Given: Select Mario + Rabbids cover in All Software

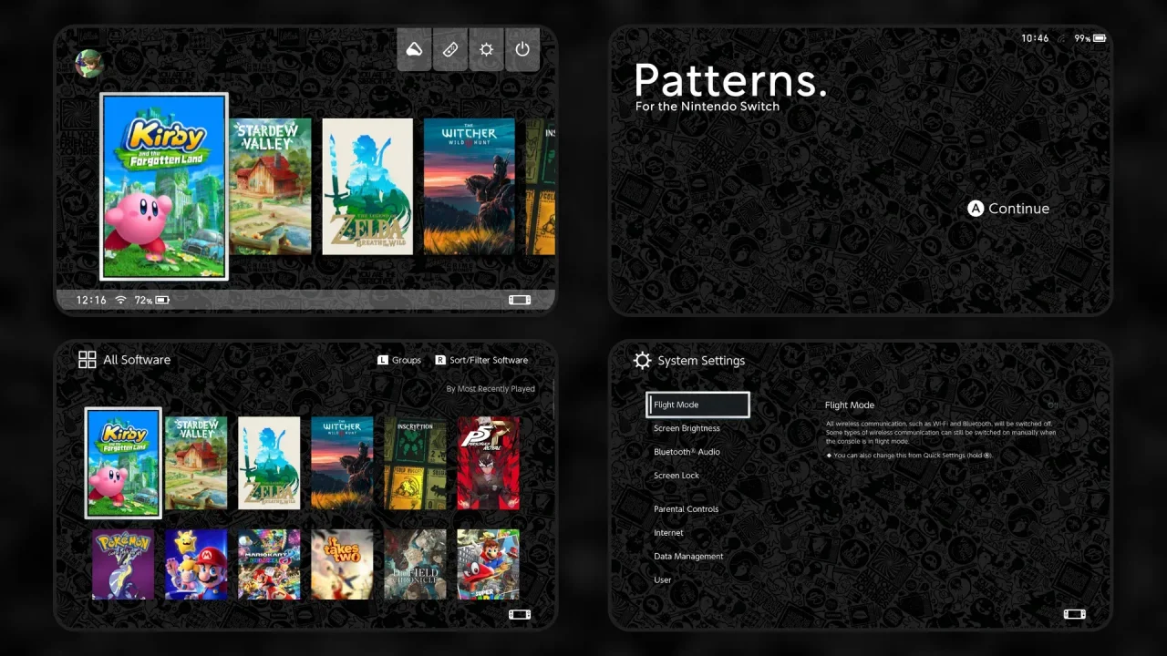Looking at the screenshot, I should pos(196,564).
